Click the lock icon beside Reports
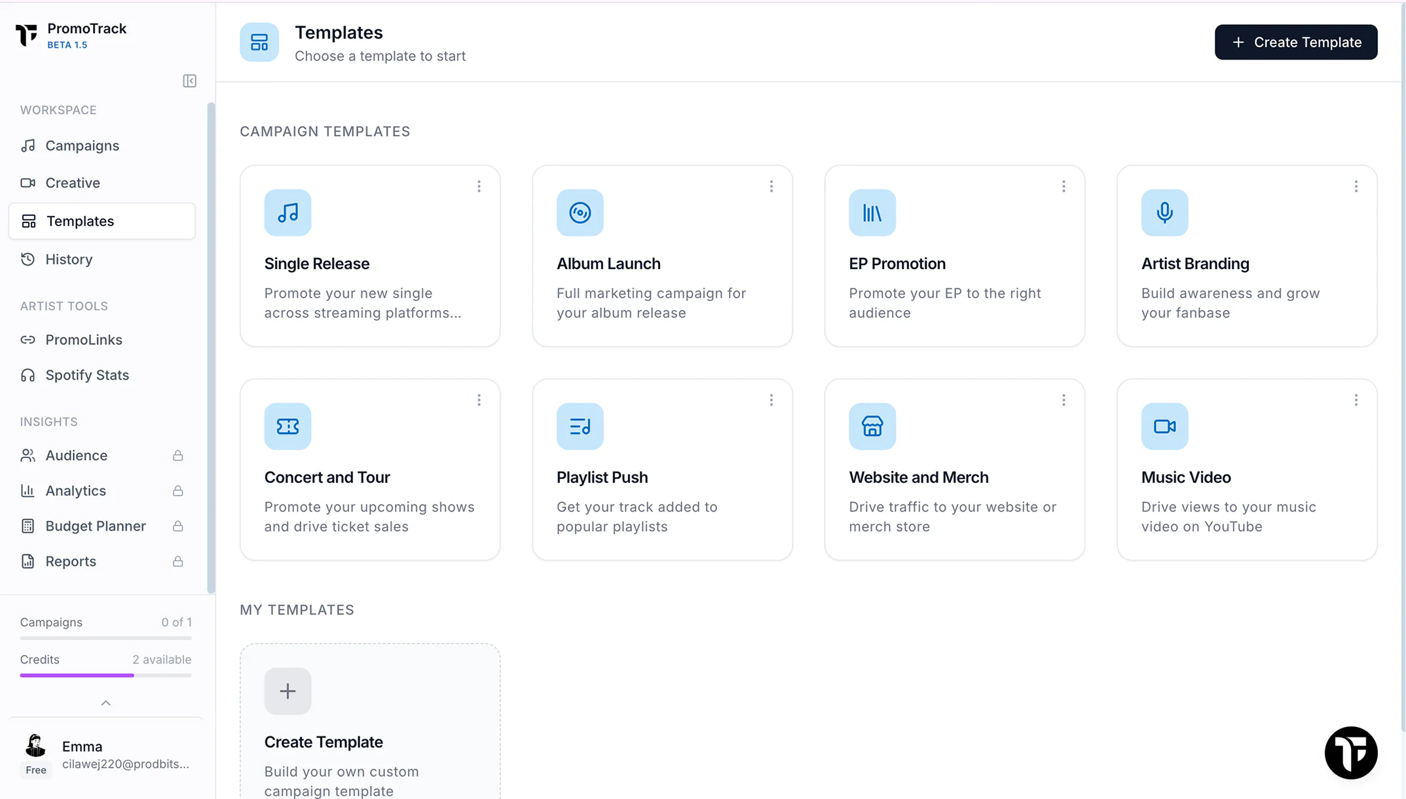 (x=177, y=561)
